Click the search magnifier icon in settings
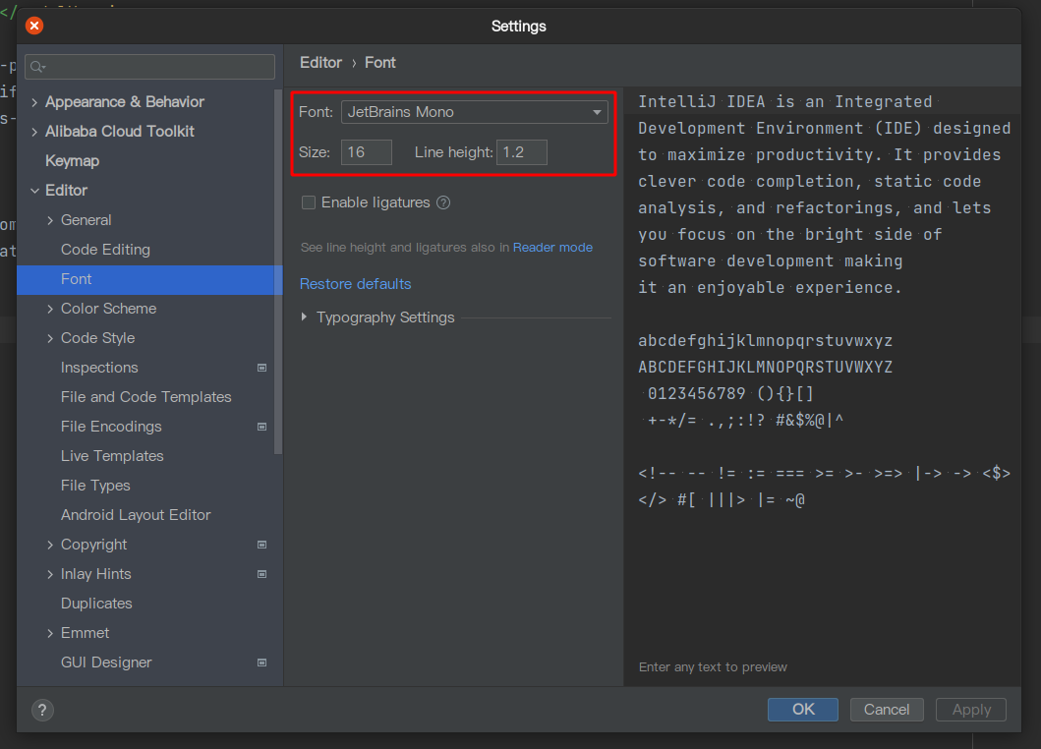 pyautogui.click(x=37, y=67)
